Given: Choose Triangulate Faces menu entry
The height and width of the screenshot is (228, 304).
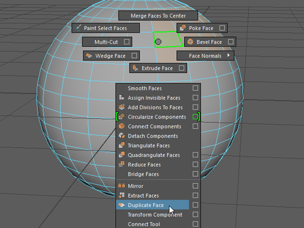Looking at the screenshot, I should (158, 145).
